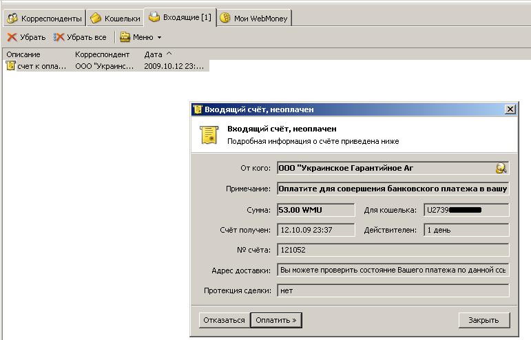Viewport: 531px width, 340px height.
Task: Click the dialog title bar invoice icon
Action: click(x=198, y=109)
